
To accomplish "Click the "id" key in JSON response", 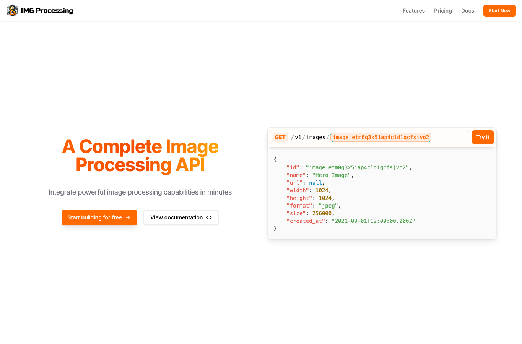I will click(293, 167).
